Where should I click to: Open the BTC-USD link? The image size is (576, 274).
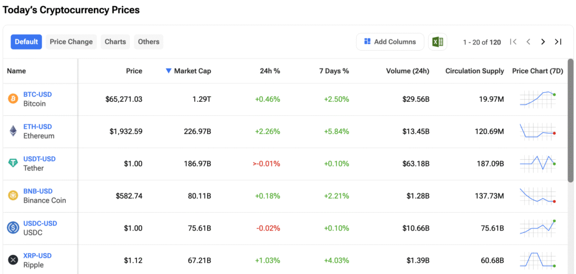tap(38, 95)
